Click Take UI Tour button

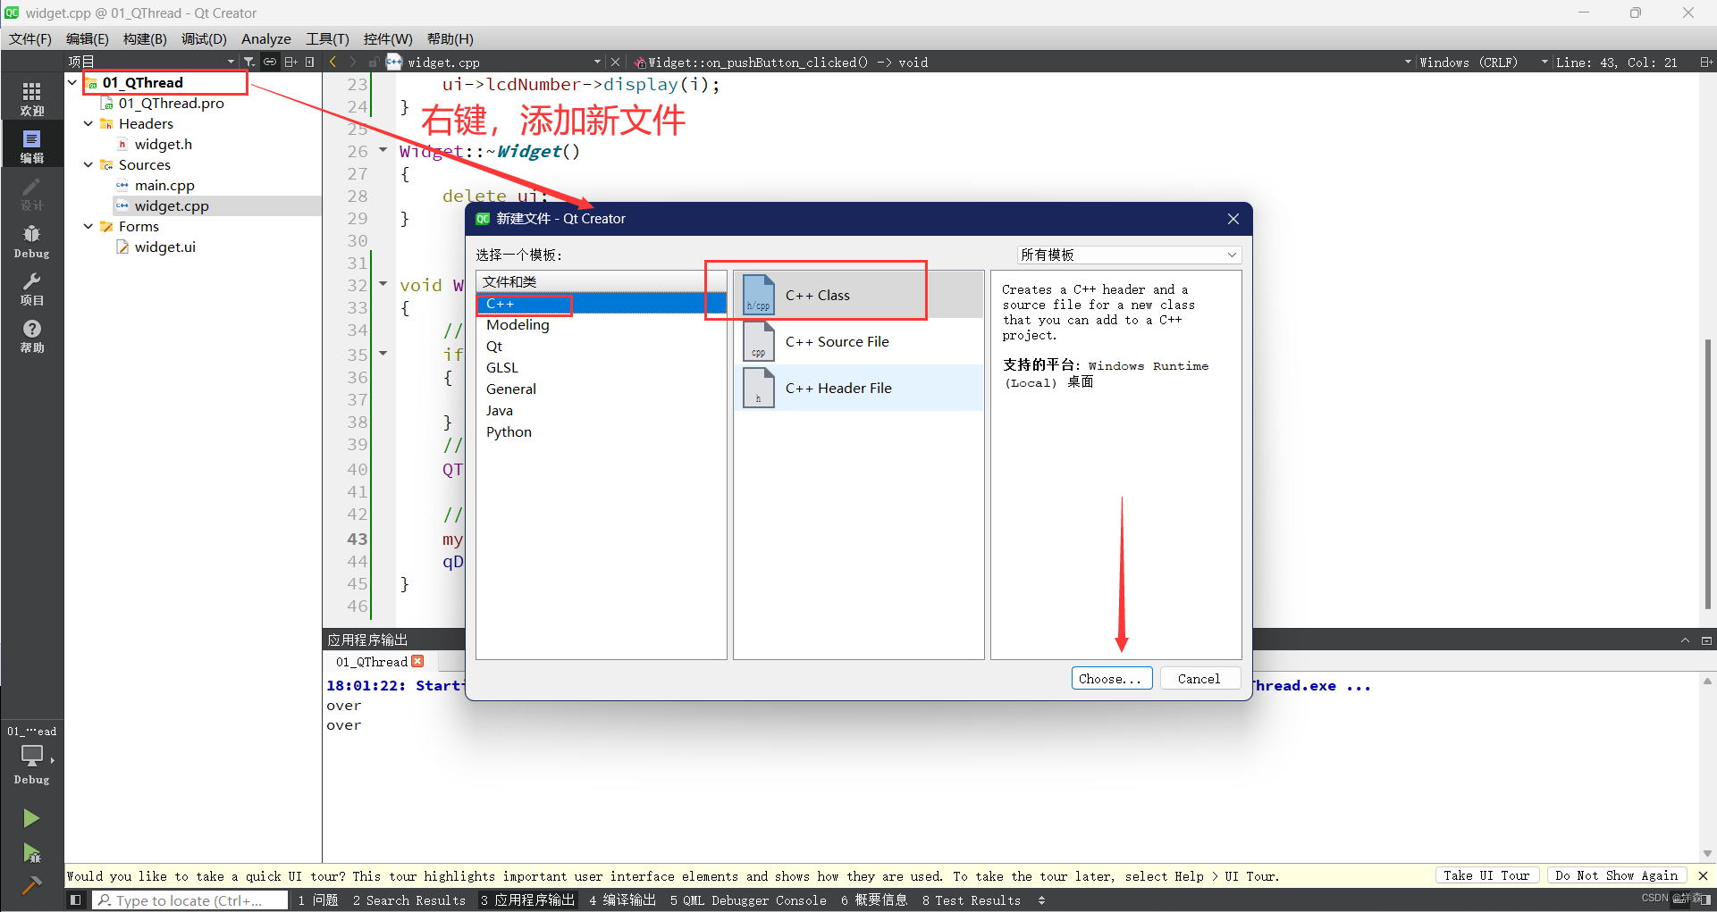[1486, 875]
